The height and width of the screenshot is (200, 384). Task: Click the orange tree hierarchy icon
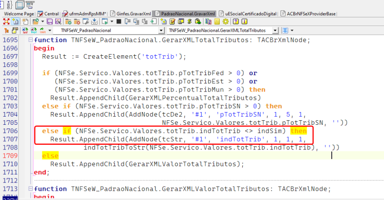pos(7,30)
